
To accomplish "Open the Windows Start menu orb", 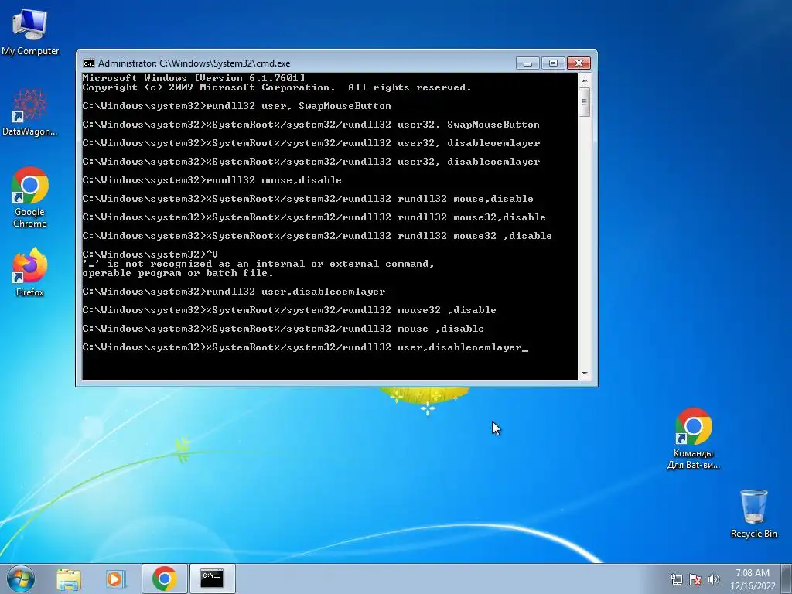I will (21, 579).
